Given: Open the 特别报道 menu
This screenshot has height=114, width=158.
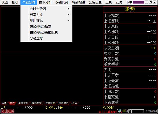Looking at the screenshot, I should click(x=79, y=2).
